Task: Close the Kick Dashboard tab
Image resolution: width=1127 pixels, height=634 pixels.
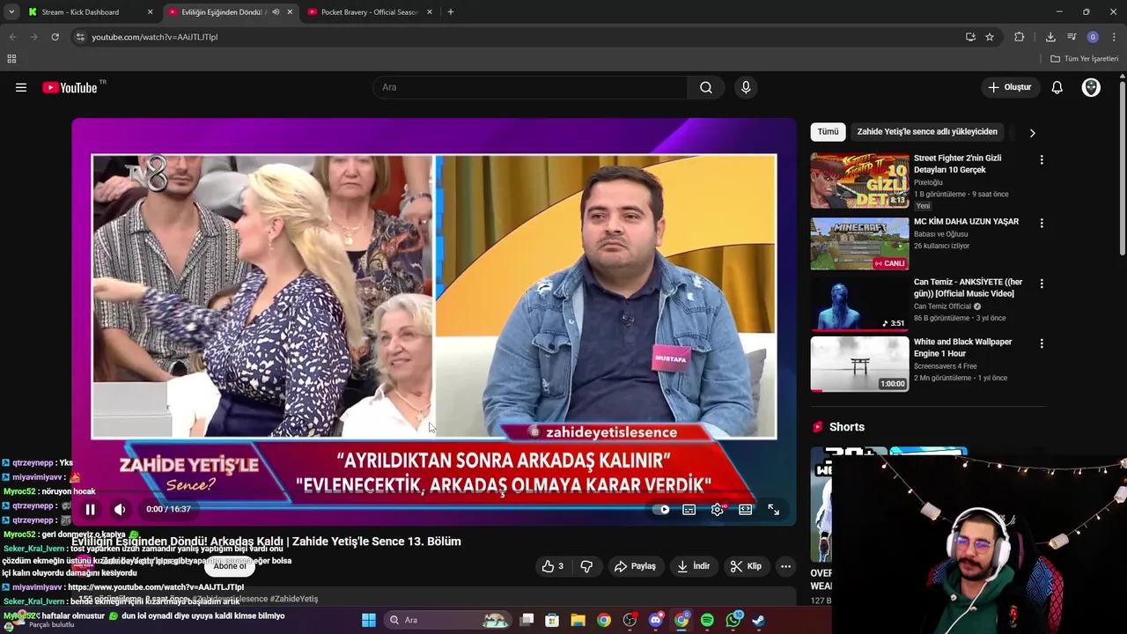Action: point(150,12)
